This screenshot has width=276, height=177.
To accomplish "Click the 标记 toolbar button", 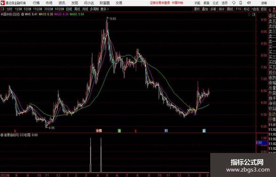I will pyautogui.click(x=247, y=9).
